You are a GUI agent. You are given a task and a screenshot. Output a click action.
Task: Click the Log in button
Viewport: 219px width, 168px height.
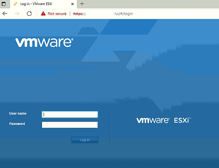tap(85, 140)
